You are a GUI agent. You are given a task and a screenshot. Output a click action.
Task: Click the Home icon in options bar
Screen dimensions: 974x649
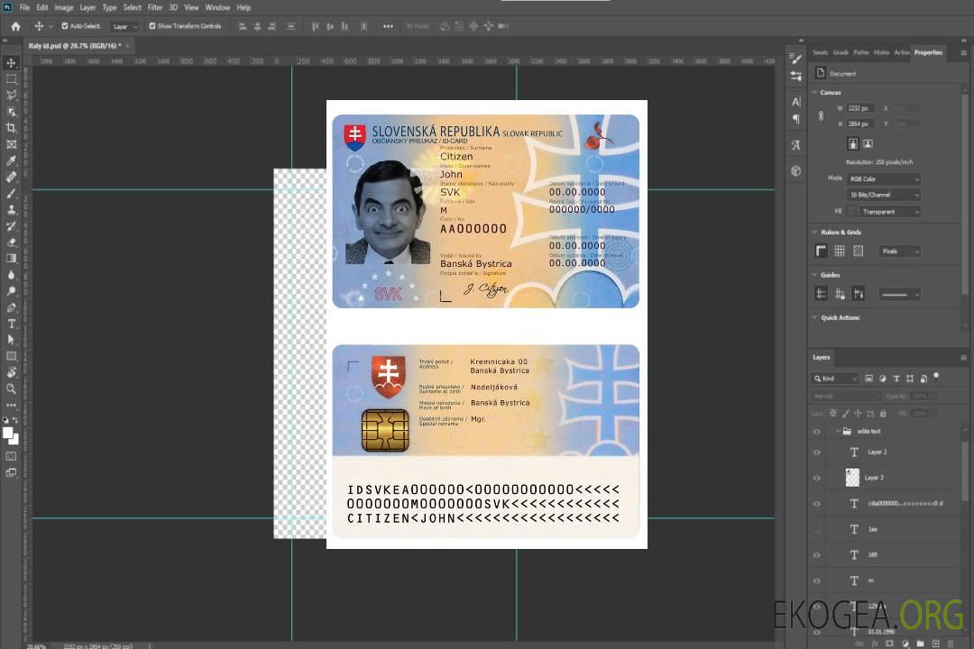pos(15,26)
